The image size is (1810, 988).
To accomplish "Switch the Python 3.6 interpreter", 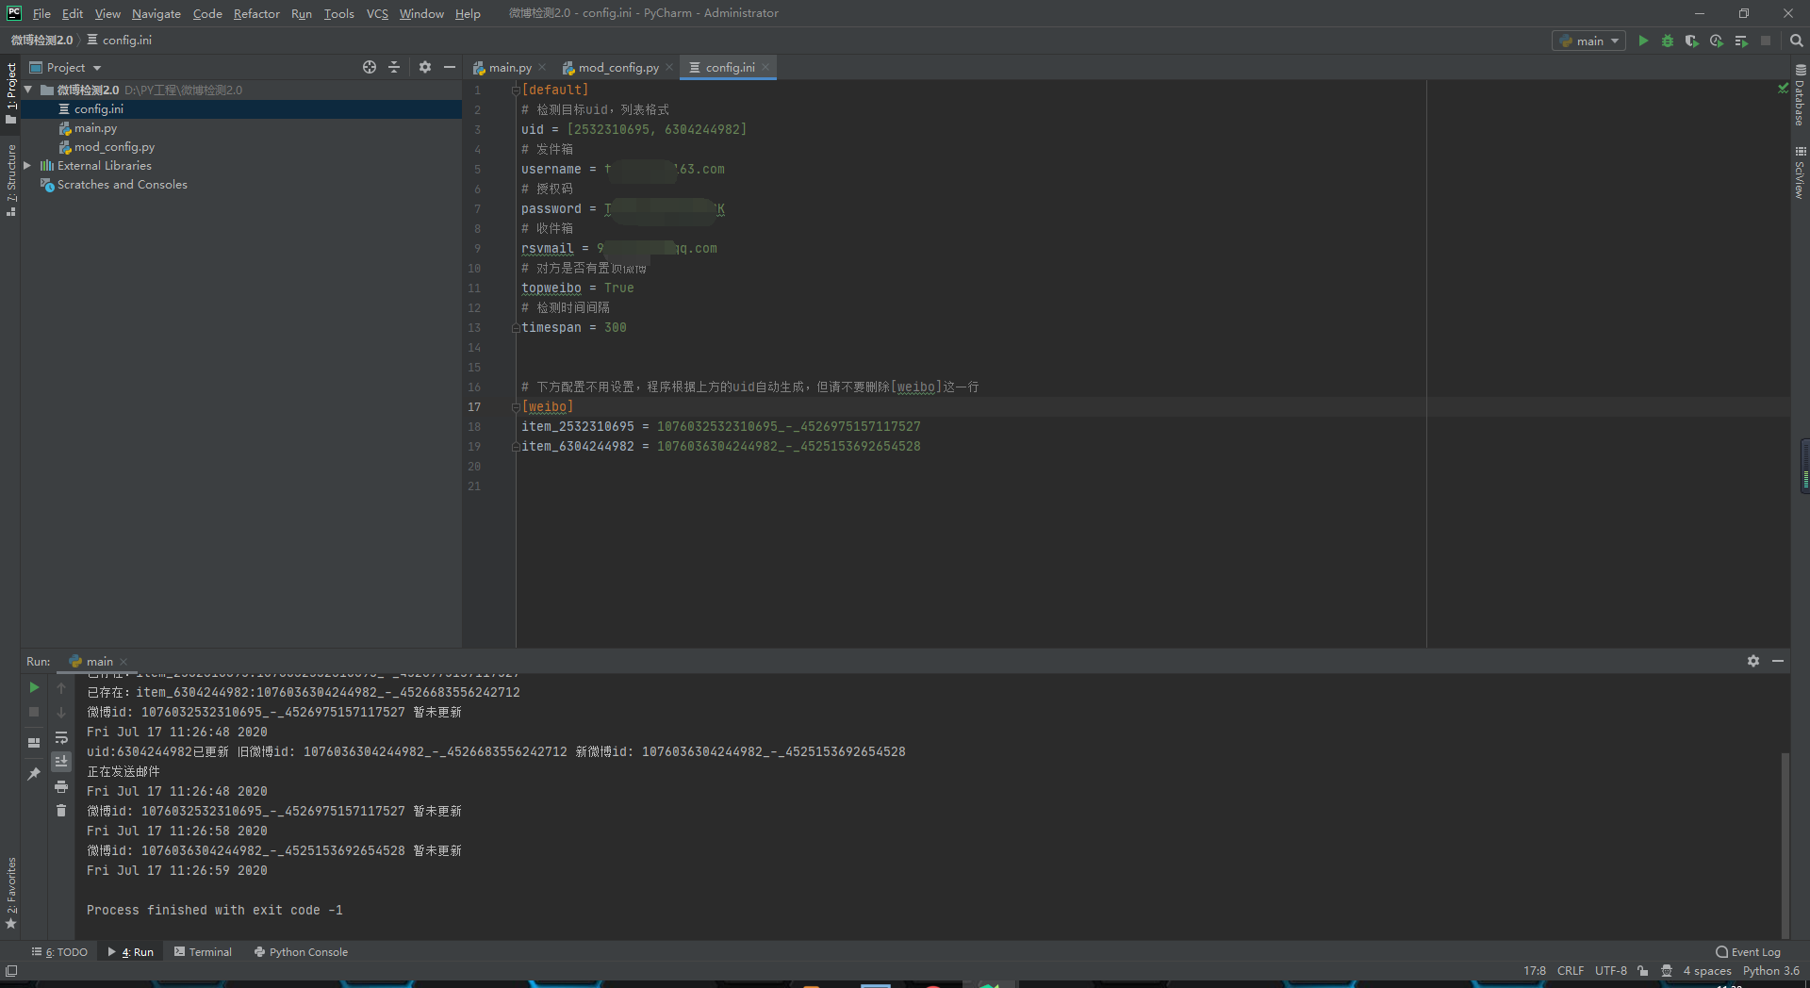I will (x=1770, y=971).
